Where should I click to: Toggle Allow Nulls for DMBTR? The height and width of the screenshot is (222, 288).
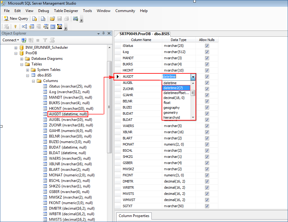(x=207, y=181)
